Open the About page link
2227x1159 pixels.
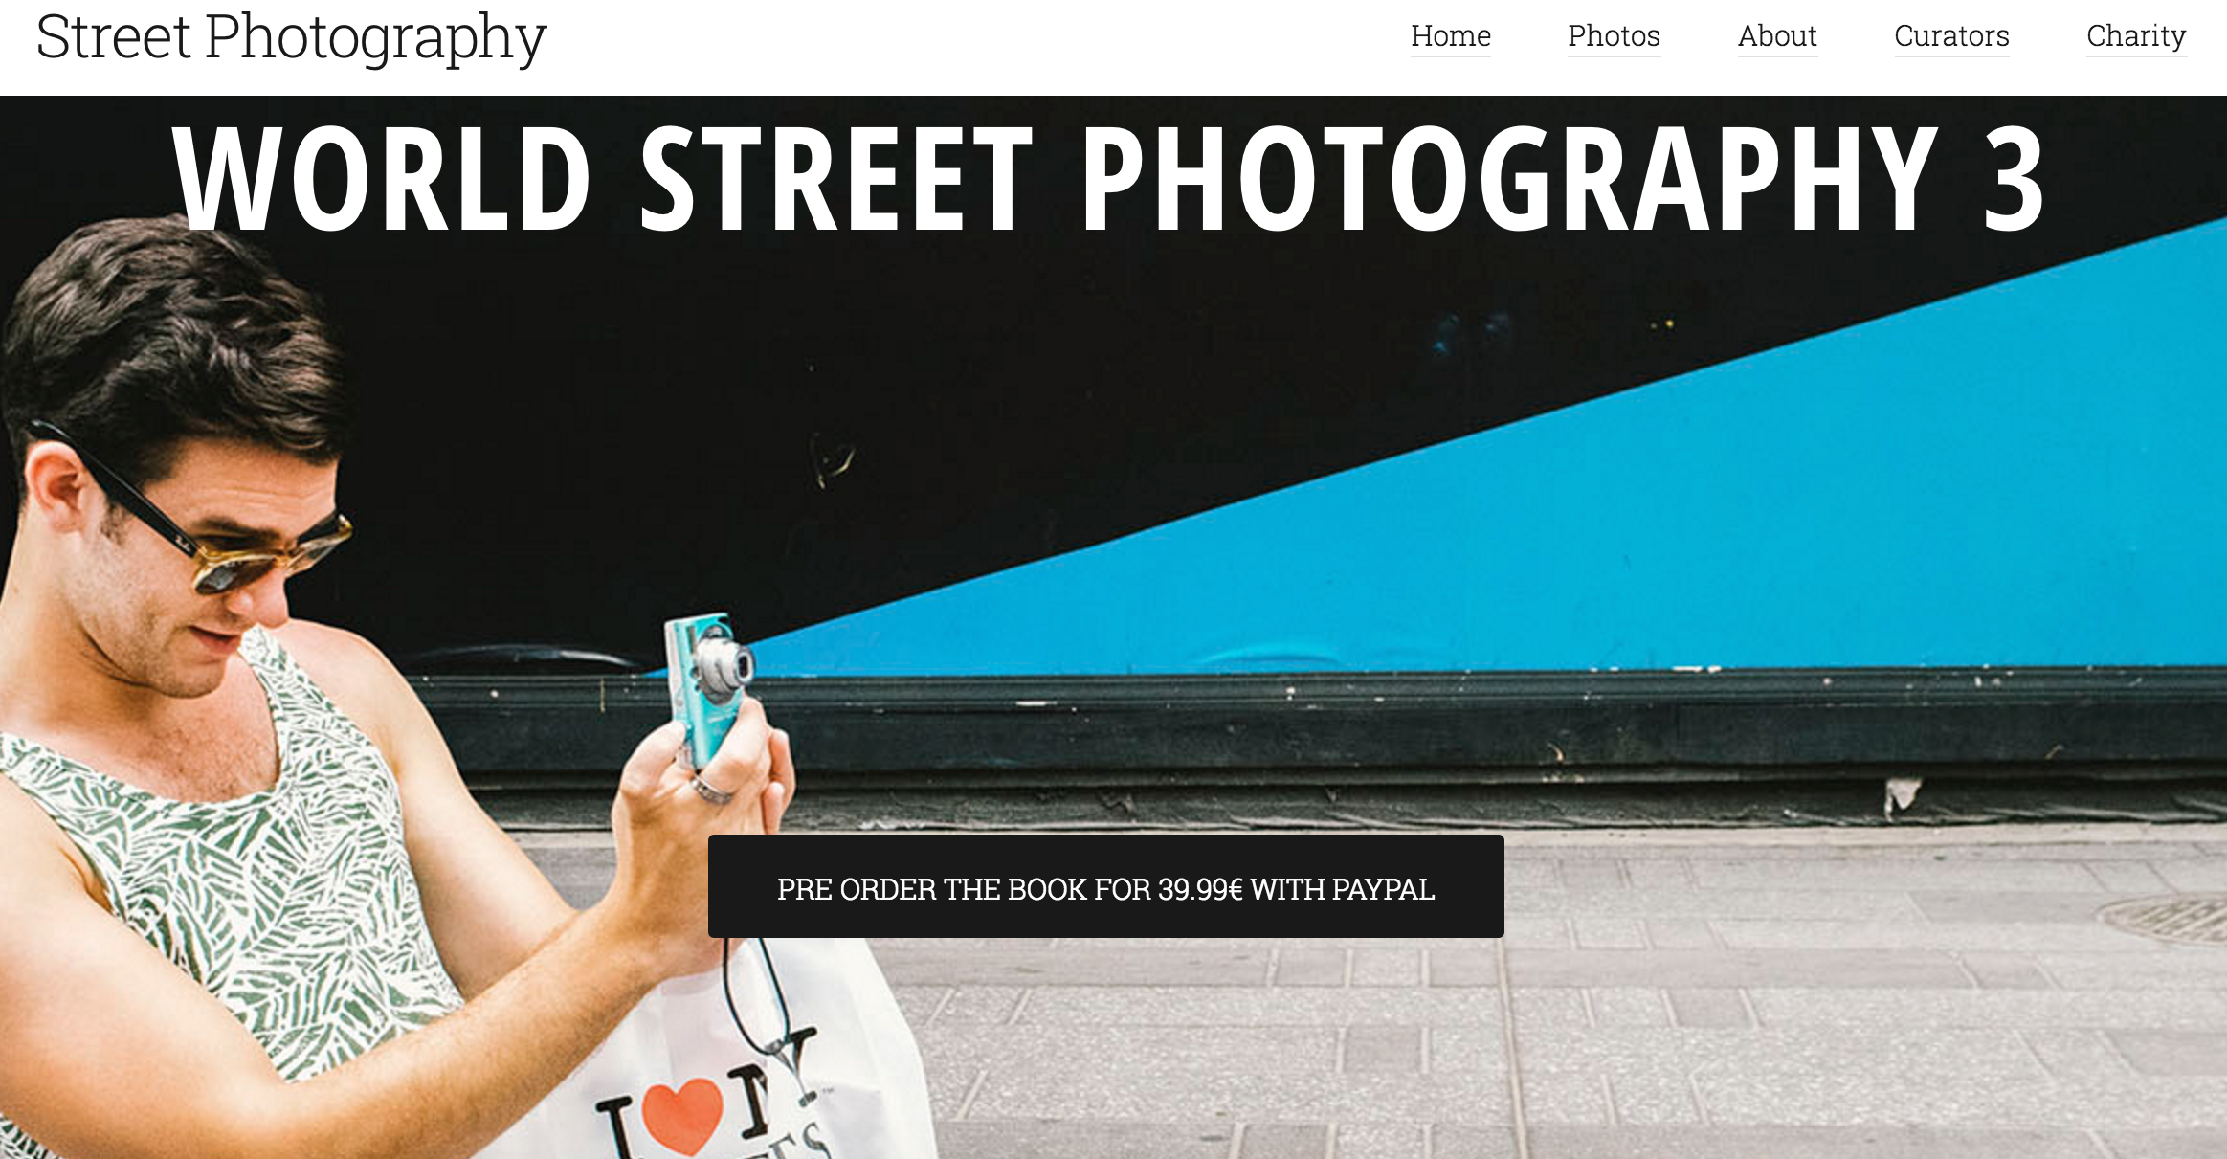coord(1777,36)
